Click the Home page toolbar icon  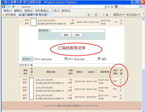click(x=89, y=15)
